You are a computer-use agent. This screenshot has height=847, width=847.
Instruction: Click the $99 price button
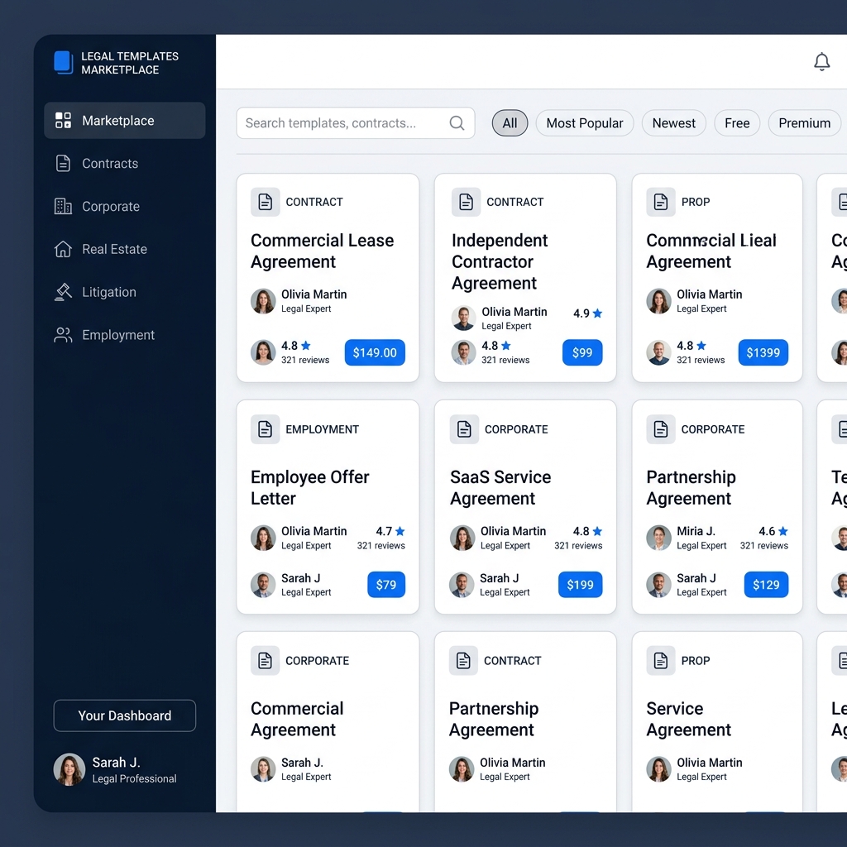click(x=582, y=352)
